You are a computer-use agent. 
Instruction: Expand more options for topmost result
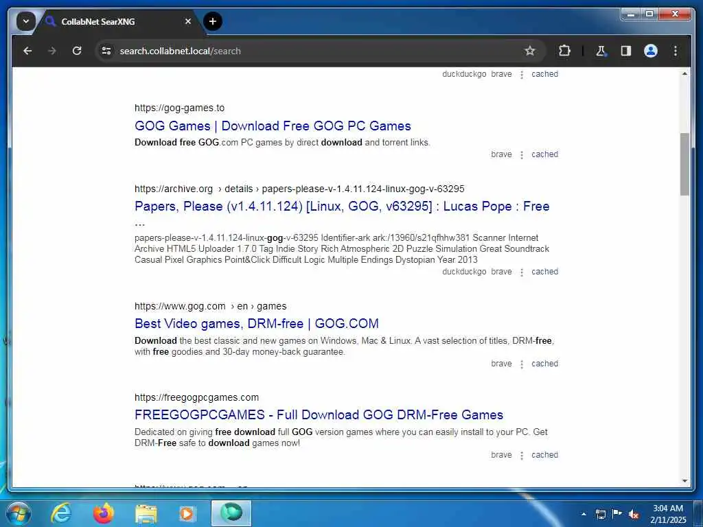(x=522, y=75)
